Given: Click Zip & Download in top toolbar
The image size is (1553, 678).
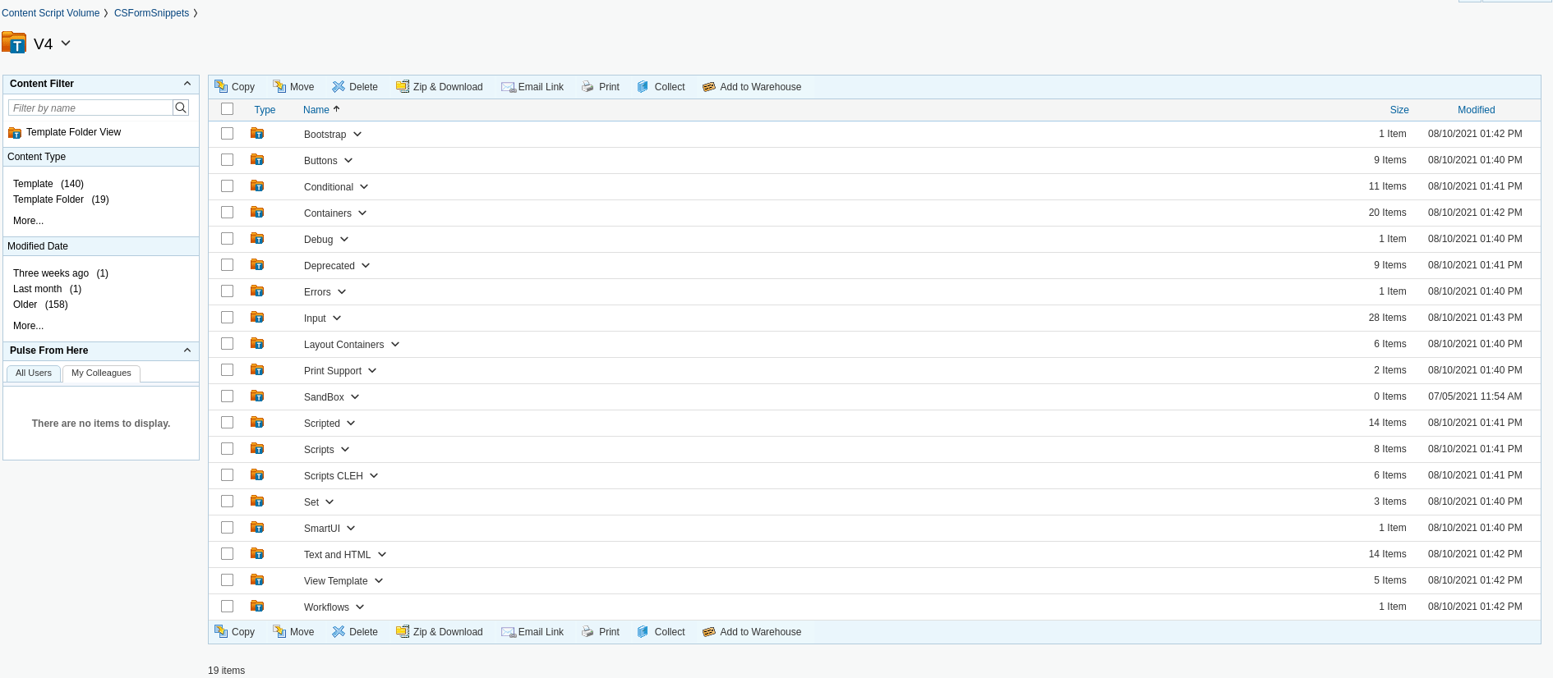Looking at the screenshot, I should tap(440, 87).
